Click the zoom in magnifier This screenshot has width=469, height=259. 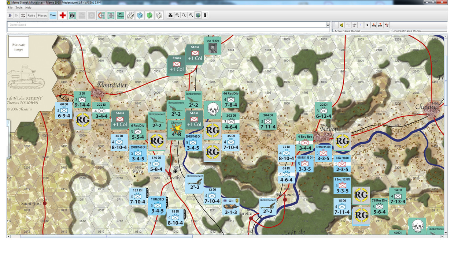[x=177, y=15]
